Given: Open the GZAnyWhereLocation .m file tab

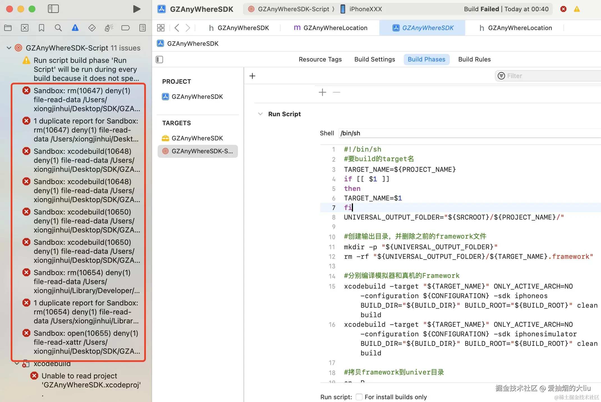Looking at the screenshot, I should (x=331, y=28).
